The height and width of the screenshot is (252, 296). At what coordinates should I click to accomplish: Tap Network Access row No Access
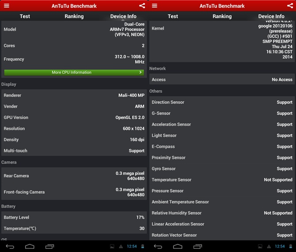point(222,79)
